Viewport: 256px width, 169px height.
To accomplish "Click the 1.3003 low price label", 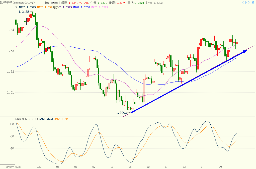I will tap(121, 113).
